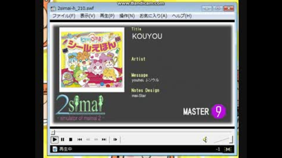Minimize the player window
282x158 pixels.
(x=207, y=8)
